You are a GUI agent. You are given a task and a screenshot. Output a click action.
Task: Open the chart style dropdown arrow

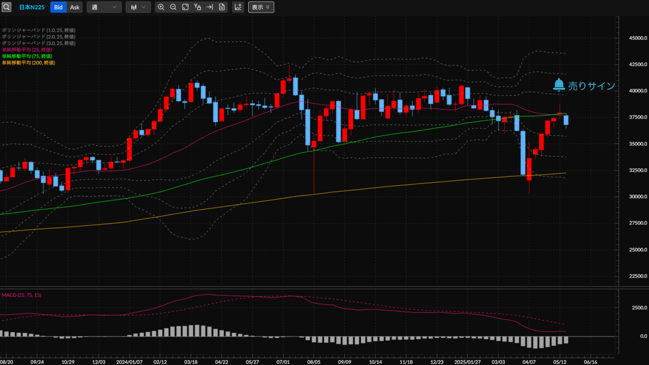coord(144,7)
